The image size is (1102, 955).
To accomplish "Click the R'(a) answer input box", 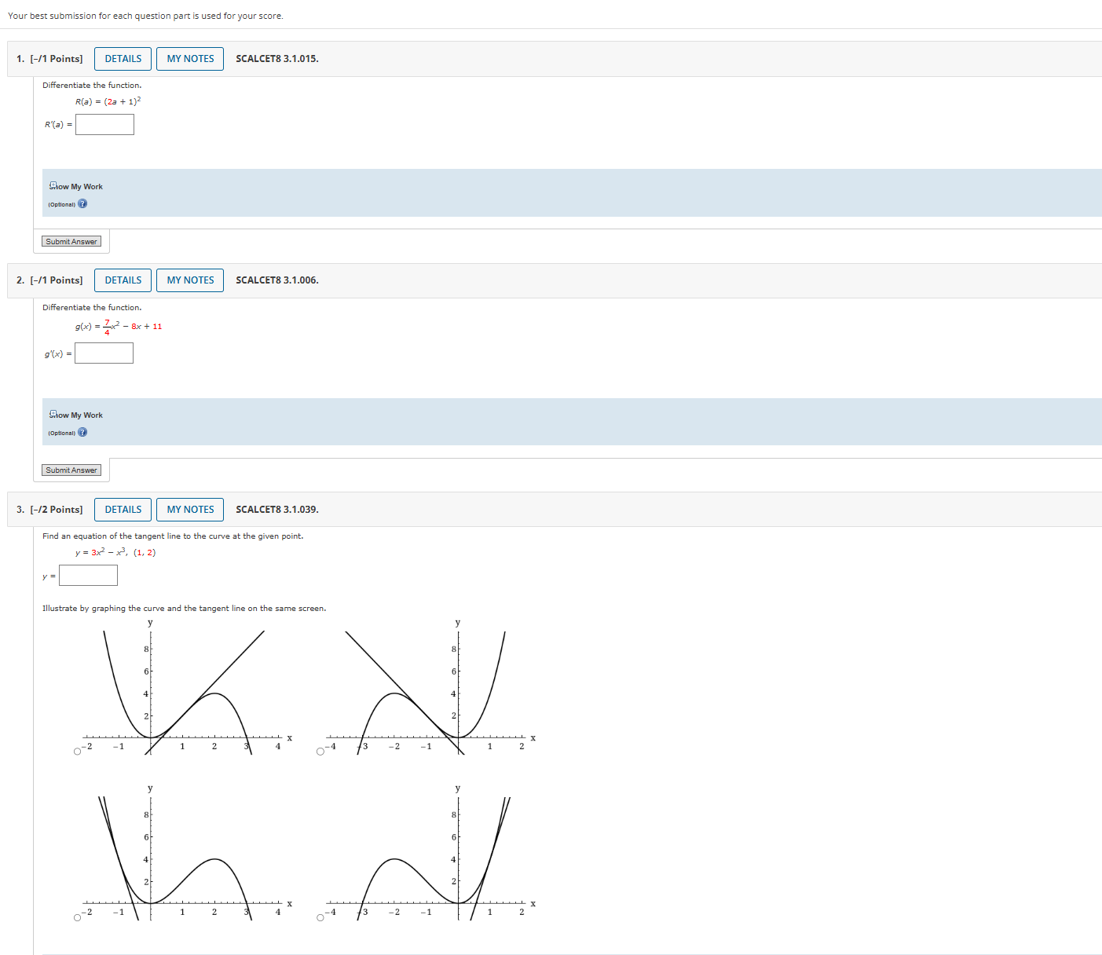I will [x=104, y=125].
